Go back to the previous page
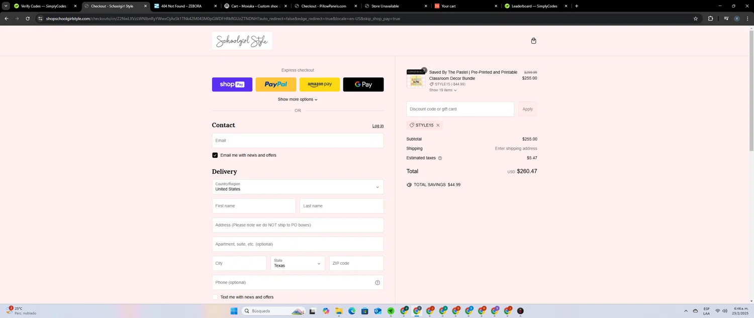 coord(6,19)
